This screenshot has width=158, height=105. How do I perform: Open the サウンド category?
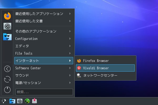point(44,75)
